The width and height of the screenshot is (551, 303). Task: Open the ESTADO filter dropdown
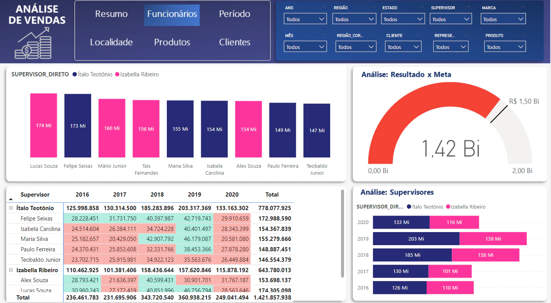403,19
